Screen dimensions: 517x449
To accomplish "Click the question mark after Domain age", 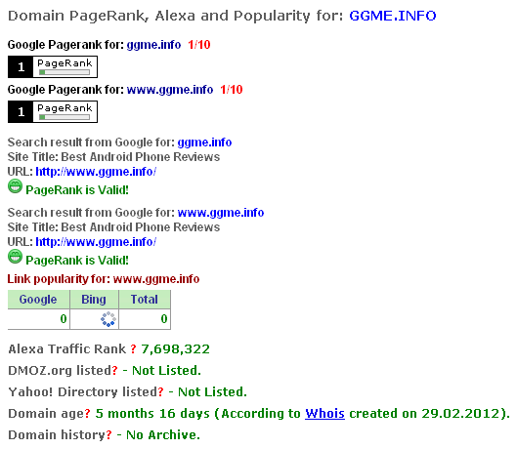I will tap(87, 414).
